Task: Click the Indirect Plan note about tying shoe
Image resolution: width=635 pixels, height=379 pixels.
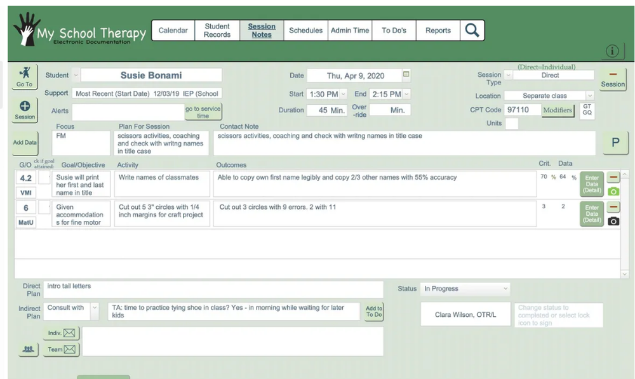Action: pos(234,311)
